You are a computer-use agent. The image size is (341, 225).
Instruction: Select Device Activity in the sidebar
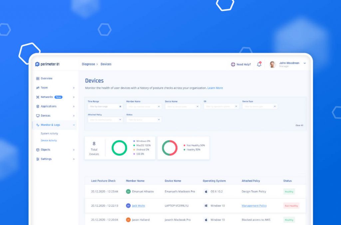click(49, 140)
